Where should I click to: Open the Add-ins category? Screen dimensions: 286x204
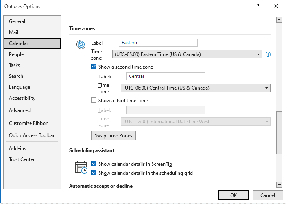click(32, 148)
